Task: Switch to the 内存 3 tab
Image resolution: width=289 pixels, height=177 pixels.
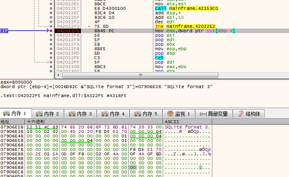Action: 80,114
